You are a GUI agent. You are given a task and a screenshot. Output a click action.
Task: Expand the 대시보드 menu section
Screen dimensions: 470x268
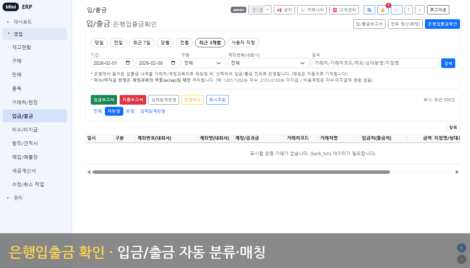35,22
